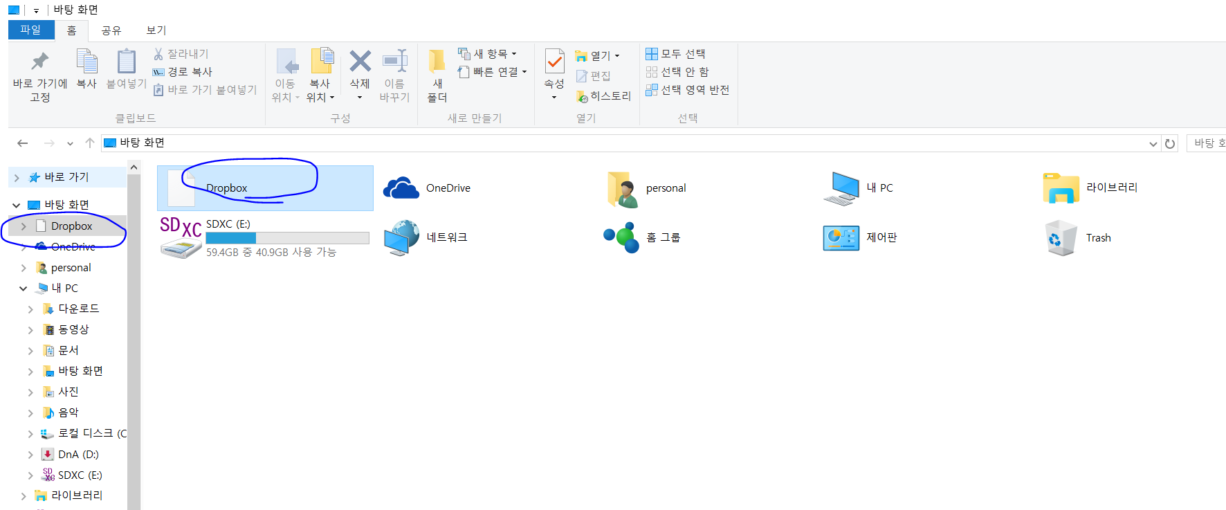Pin to Quick access (바로 가기에 고정)
Viewport: 1226px width, 510px height.
click(40, 76)
